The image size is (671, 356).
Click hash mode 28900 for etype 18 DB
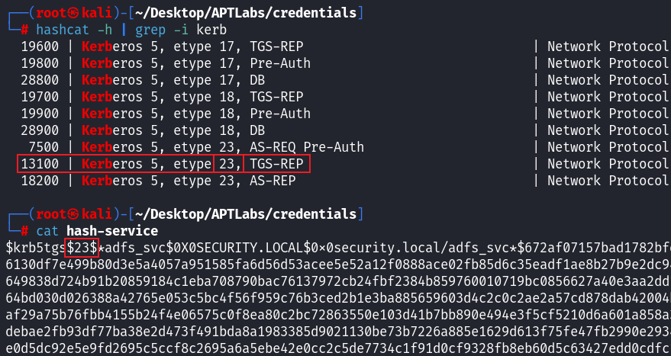42,130
